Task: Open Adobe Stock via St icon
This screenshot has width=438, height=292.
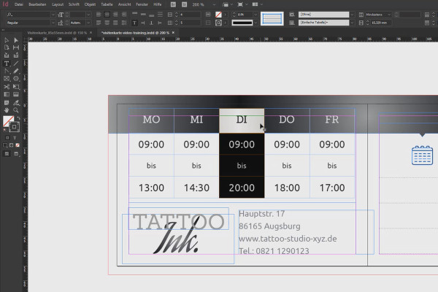Action: click(185, 4)
